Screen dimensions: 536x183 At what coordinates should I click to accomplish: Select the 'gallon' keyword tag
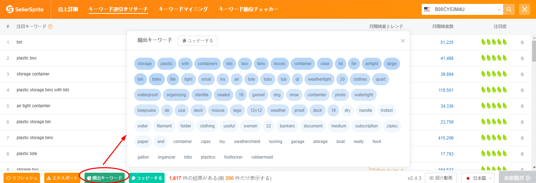143,157
